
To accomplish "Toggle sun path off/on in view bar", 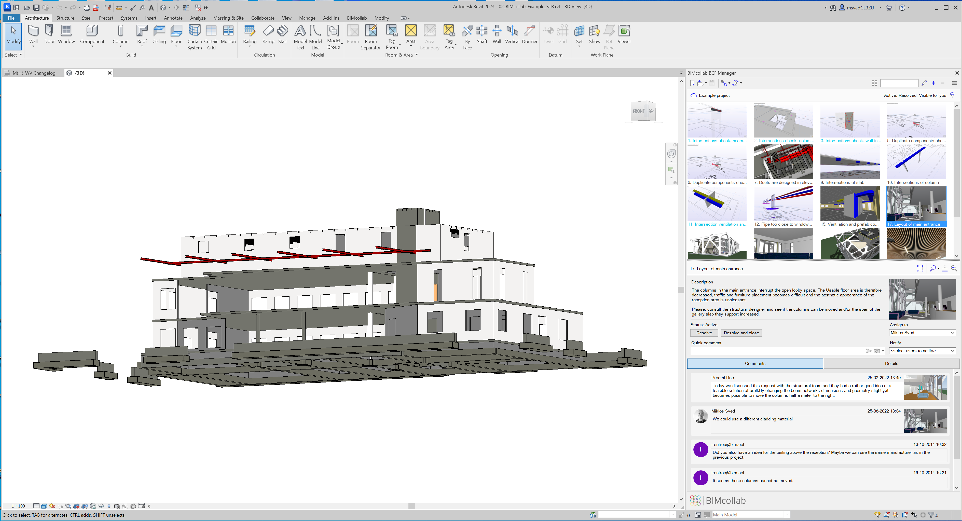I will (x=52, y=506).
